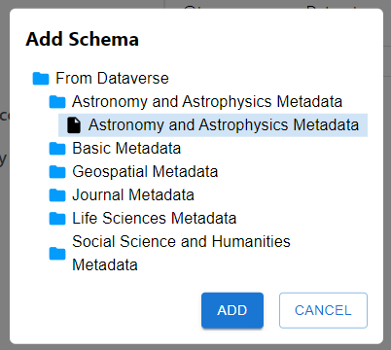Collapse the From Dataverse tree node label

(112, 79)
